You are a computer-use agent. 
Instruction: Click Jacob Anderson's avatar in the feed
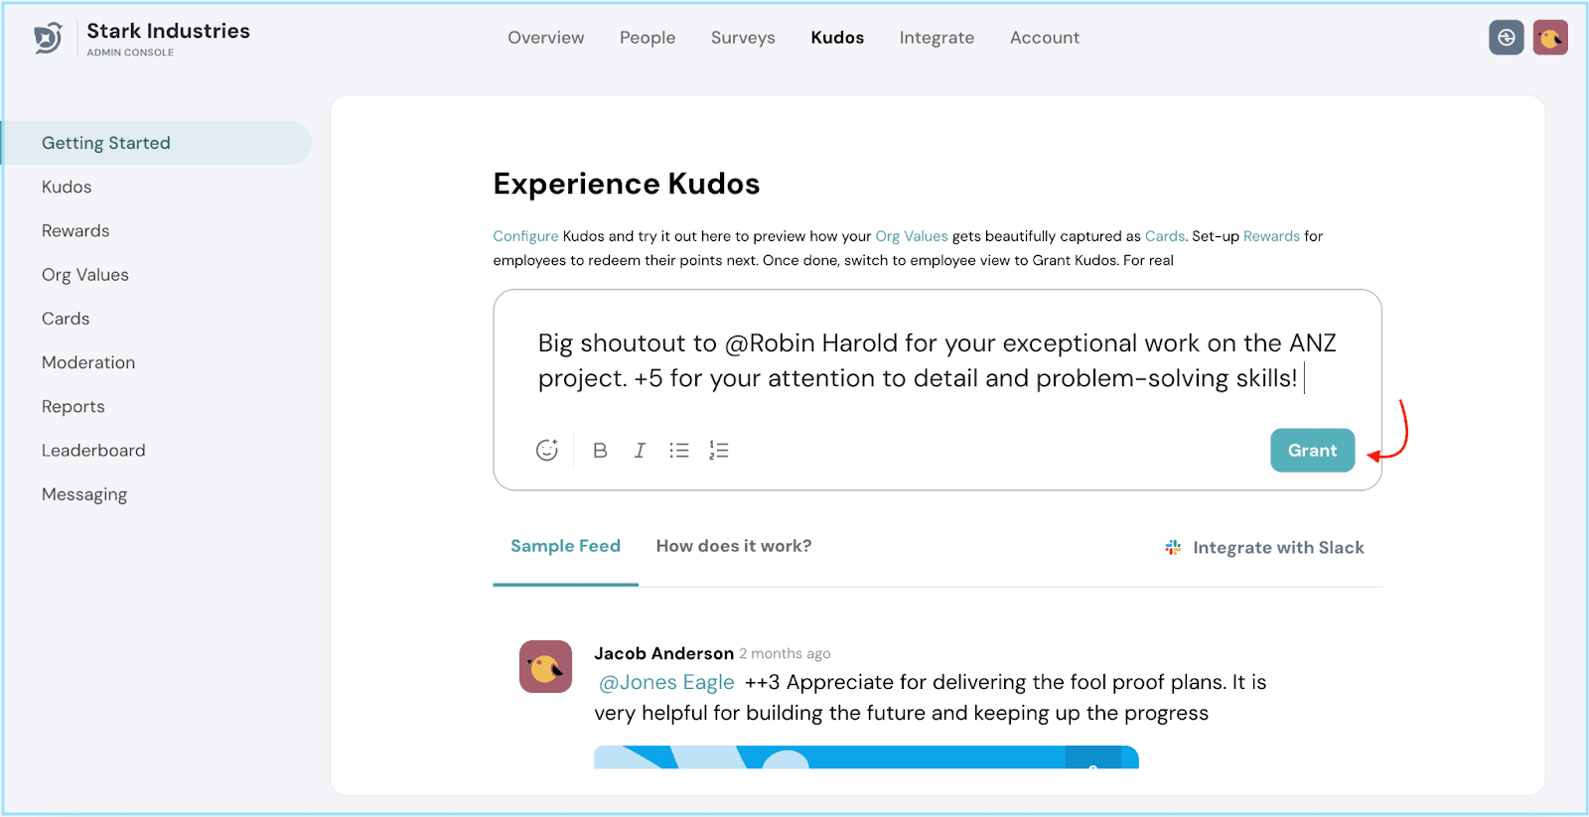pyautogui.click(x=545, y=666)
